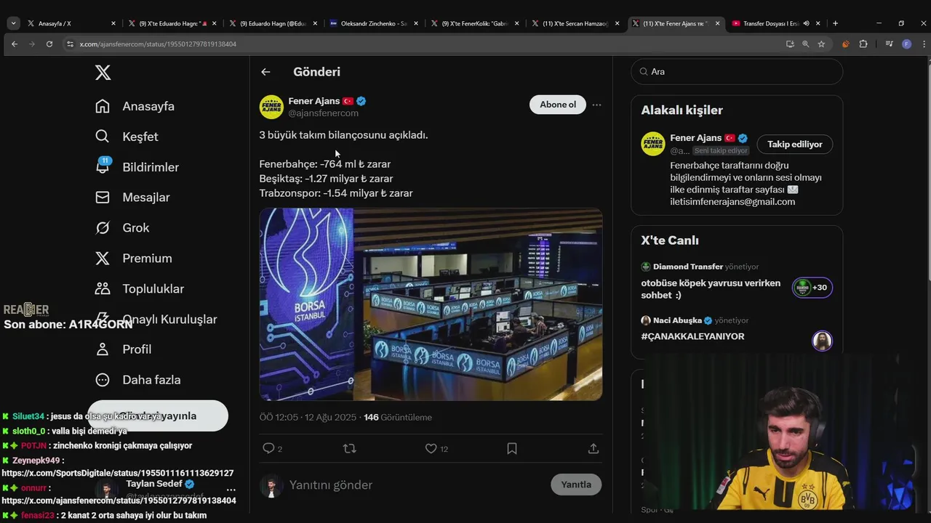Click the 12 Ağu 2025 timestamp
Screen dimensions: 931x523
click(330, 418)
